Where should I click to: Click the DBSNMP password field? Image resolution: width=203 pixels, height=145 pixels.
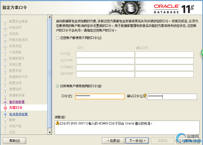pyautogui.click(x=105, y=74)
